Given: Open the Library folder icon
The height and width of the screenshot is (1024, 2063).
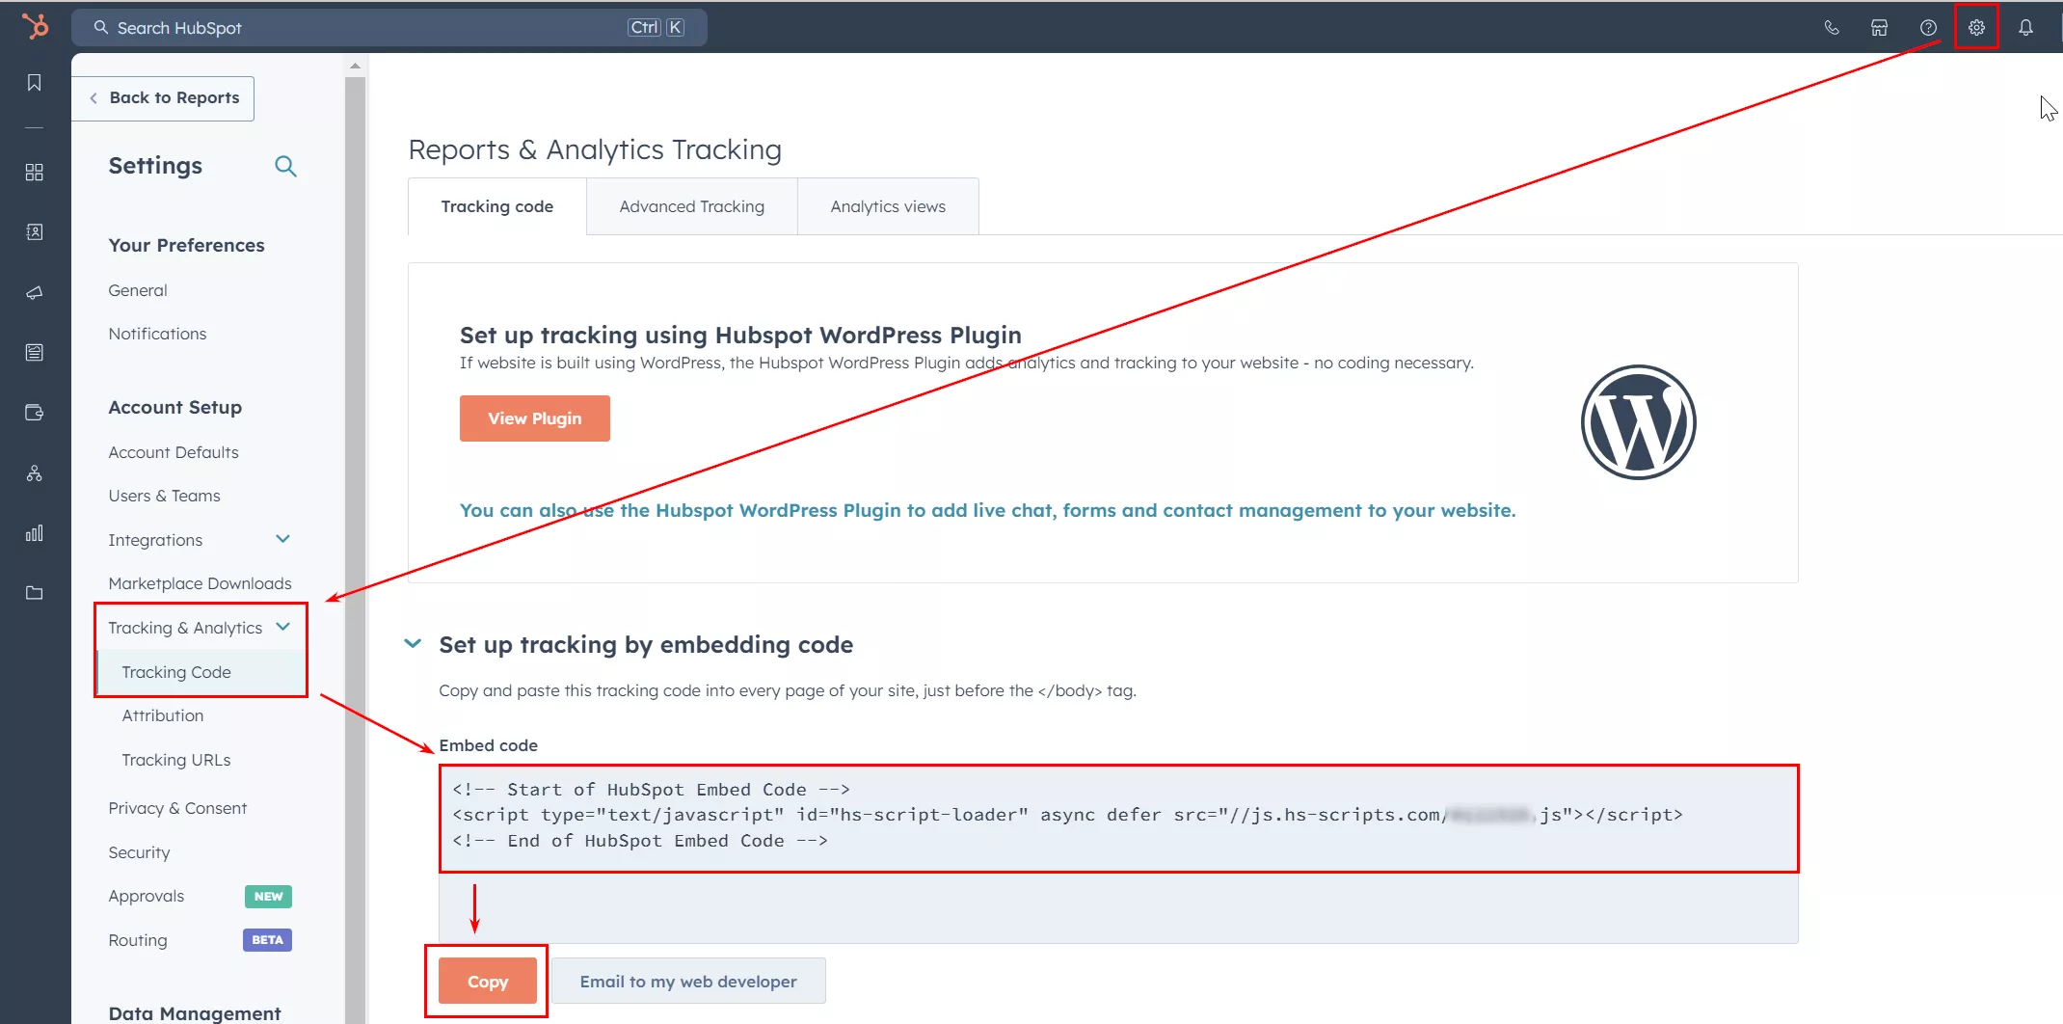Looking at the screenshot, I should pos(35,593).
